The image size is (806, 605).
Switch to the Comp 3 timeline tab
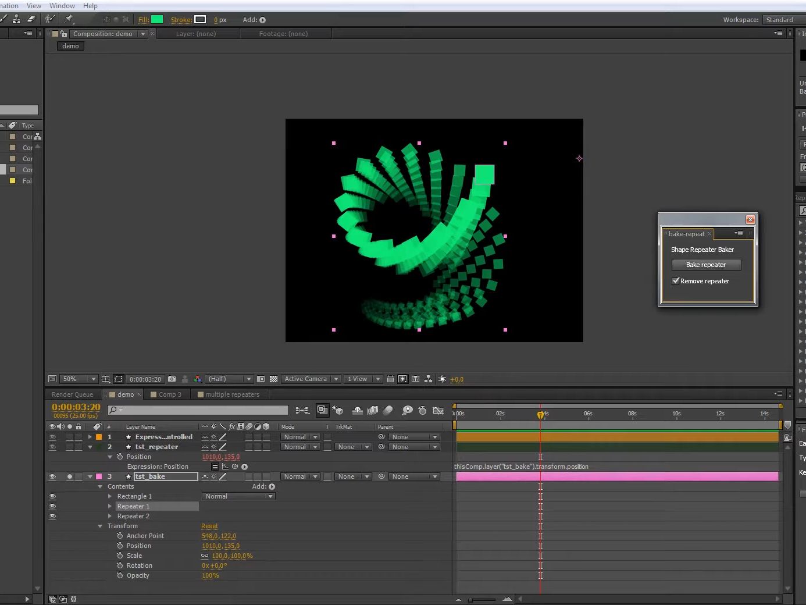point(170,394)
